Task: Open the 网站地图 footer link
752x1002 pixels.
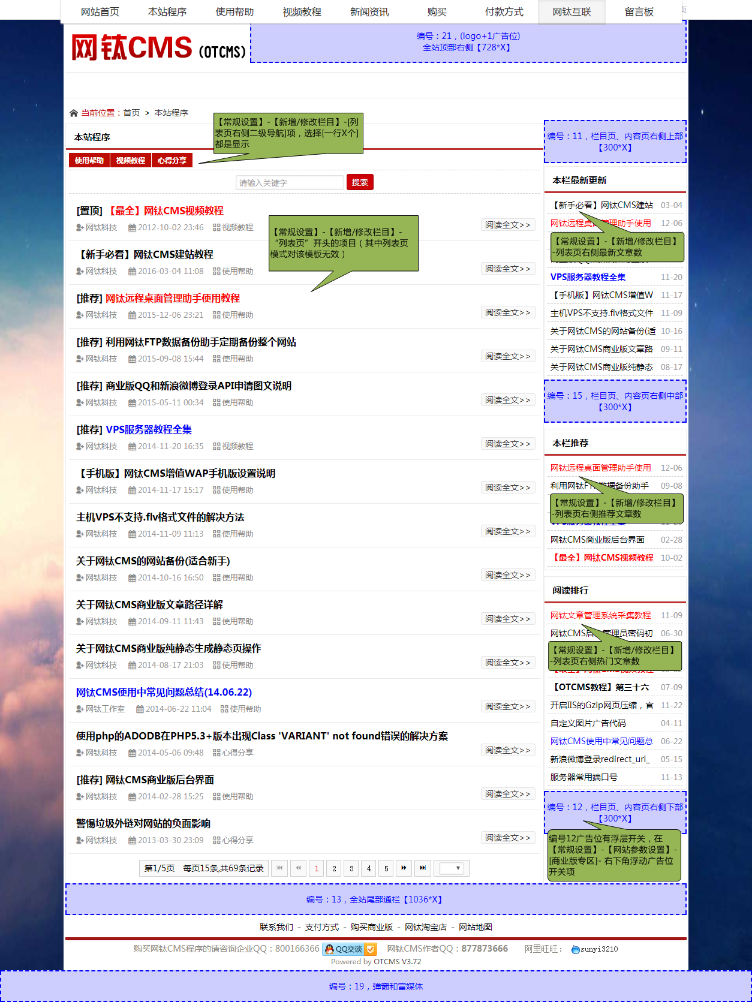Action: point(475,926)
